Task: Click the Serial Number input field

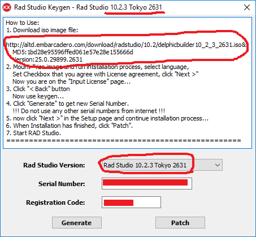Action: [147, 183]
